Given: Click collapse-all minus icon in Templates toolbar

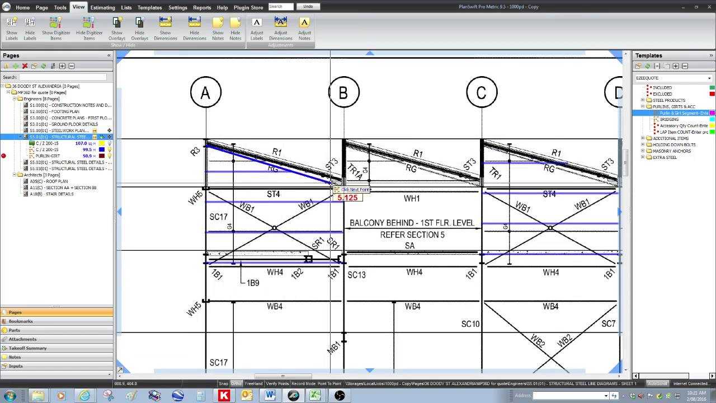Looking at the screenshot, I should click(x=685, y=66).
